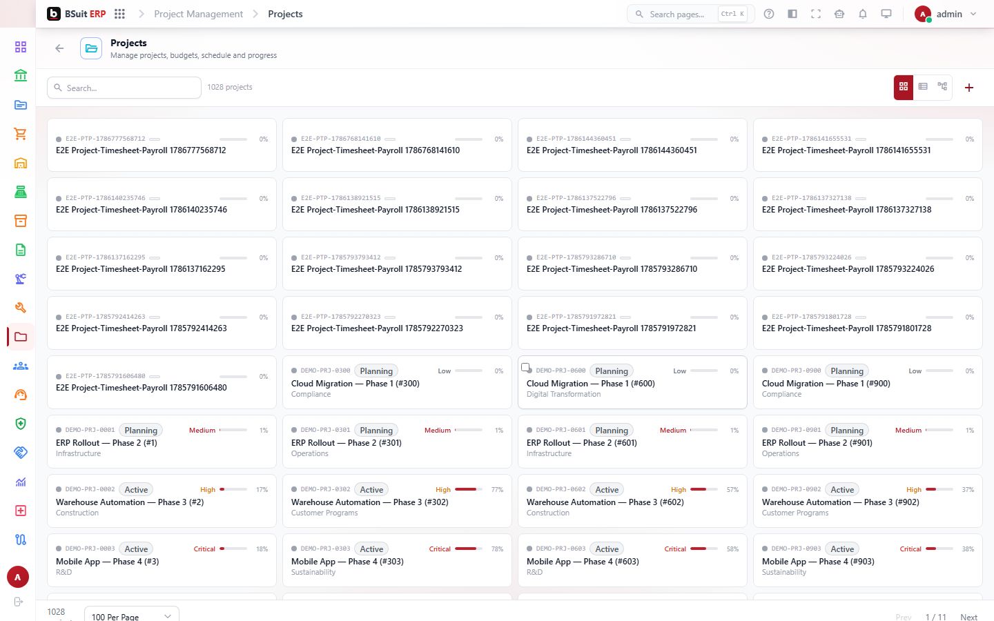Open the notifications bell
Image resolution: width=994 pixels, height=621 pixels.
pyautogui.click(x=863, y=14)
